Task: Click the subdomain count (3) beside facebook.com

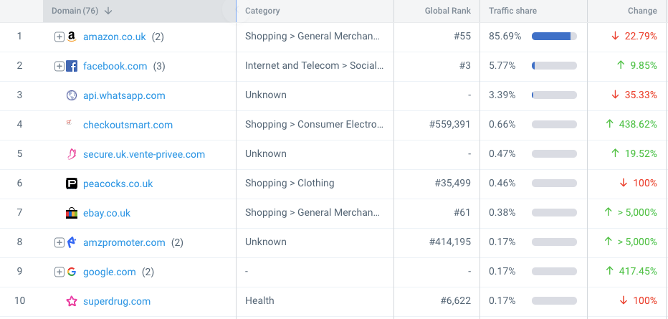Action: pos(159,67)
